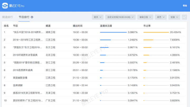Click the 排名 column header
The width and height of the screenshot is (190, 107).
6,26
